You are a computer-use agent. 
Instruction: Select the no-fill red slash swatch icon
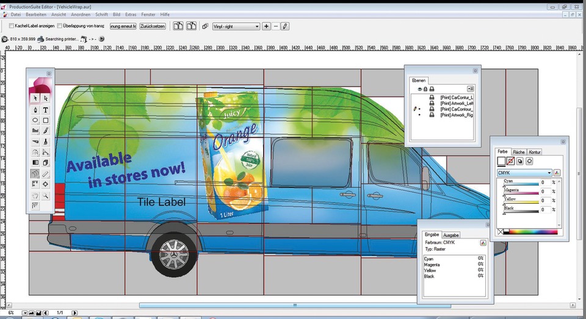coord(510,162)
